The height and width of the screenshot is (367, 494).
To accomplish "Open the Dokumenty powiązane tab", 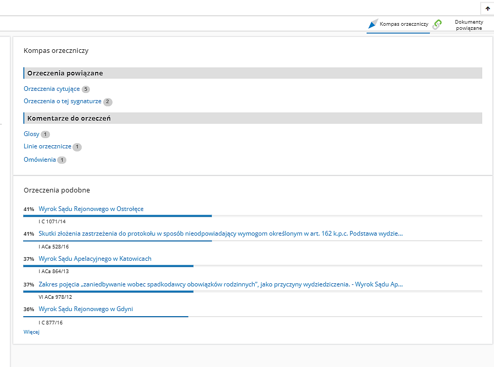I will (468, 25).
